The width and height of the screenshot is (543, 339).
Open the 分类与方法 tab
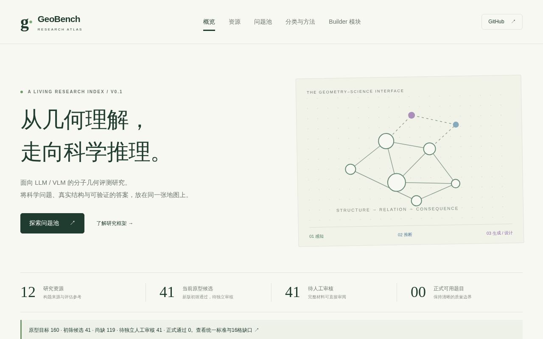(x=300, y=22)
